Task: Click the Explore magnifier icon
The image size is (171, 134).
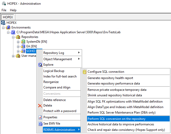Action: 40,65
